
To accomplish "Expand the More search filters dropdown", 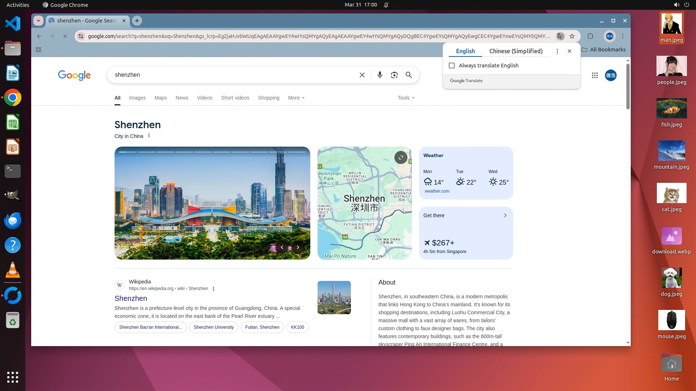I will [296, 98].
